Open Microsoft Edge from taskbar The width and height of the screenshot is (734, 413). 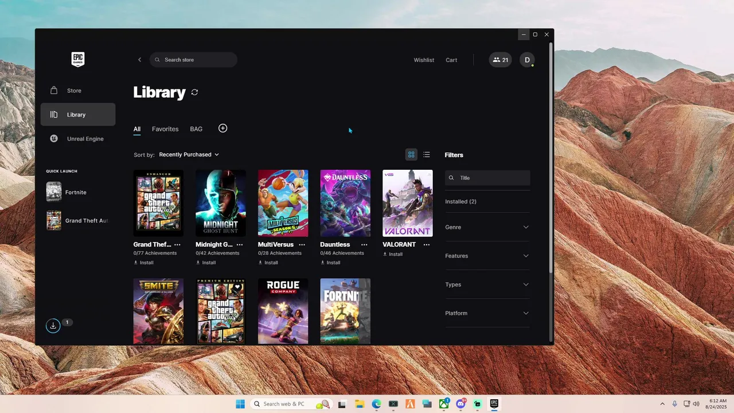click(376, 404)
